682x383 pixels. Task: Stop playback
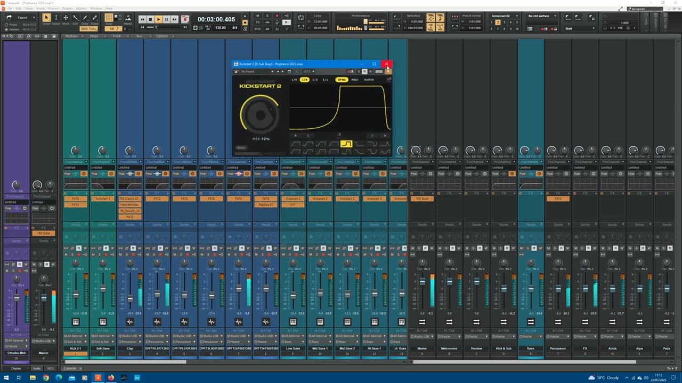[x=150, y=20]
